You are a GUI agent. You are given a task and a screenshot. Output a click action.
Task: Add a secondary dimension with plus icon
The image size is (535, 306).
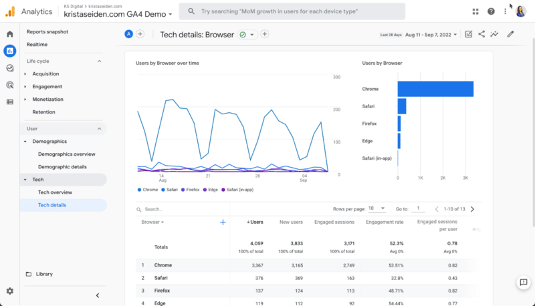(x=223, y=222)
